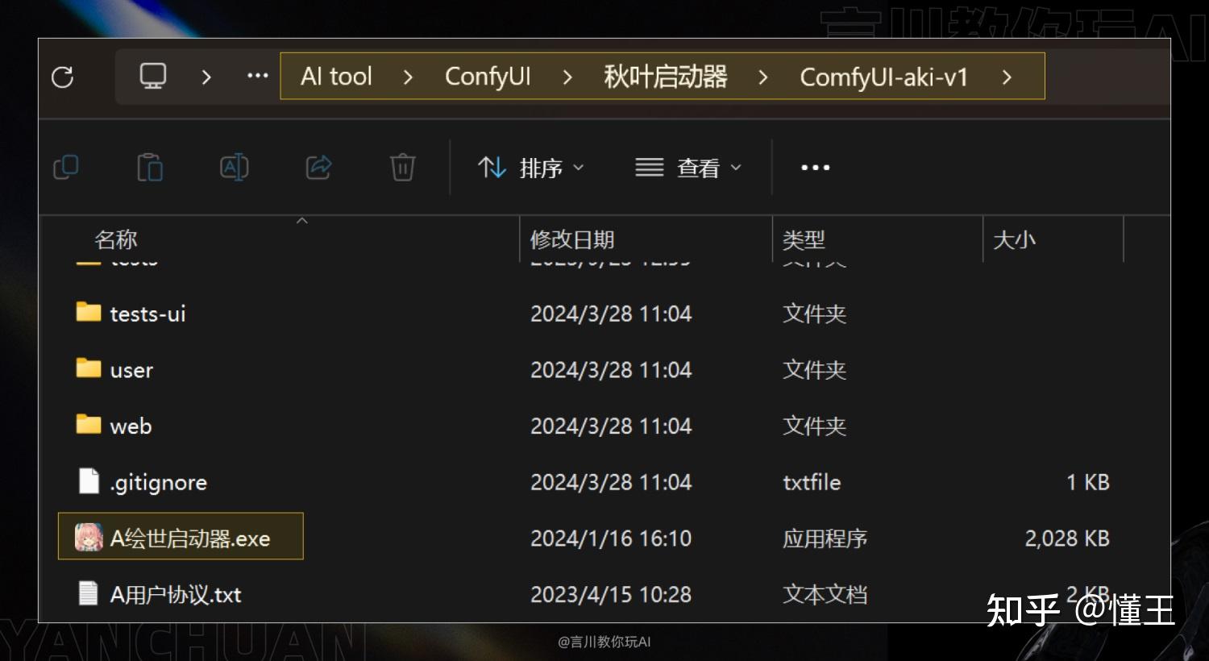Open the tests-ui folder icon
The image size is (1209, 661).
coord(89,313)
